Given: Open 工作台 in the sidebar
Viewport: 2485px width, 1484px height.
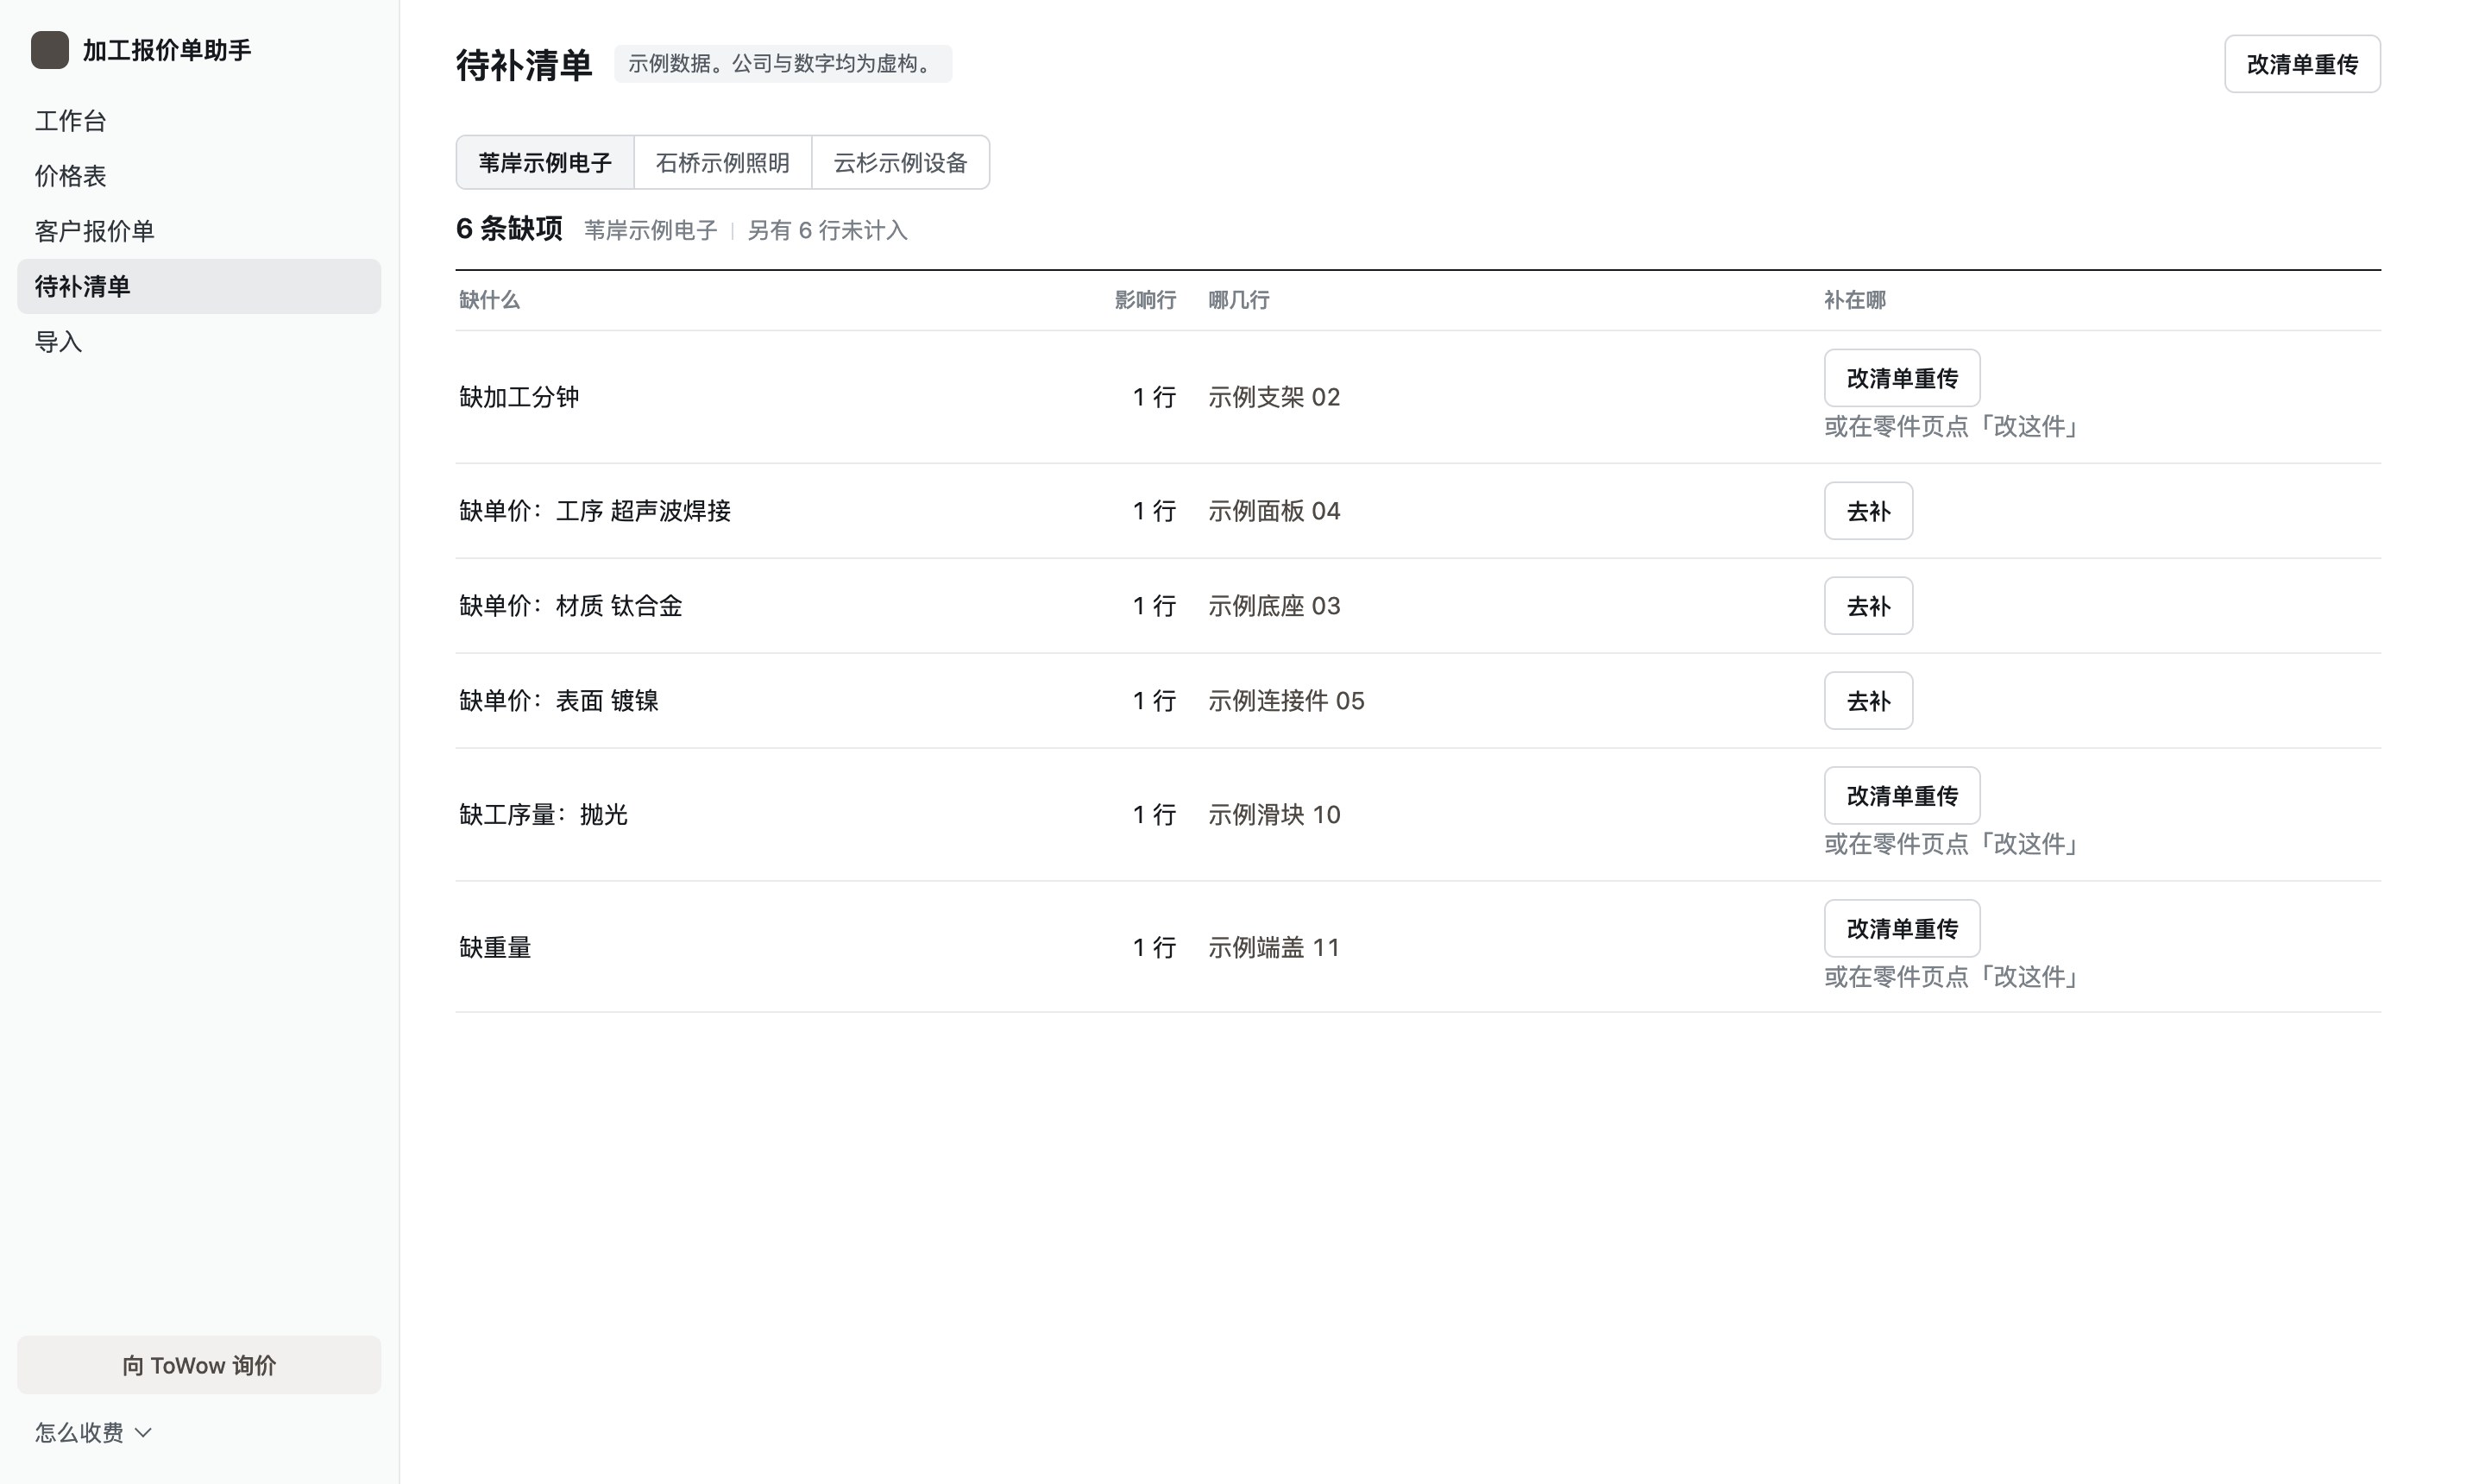Looking at the screenshot, I should [199, 121].
